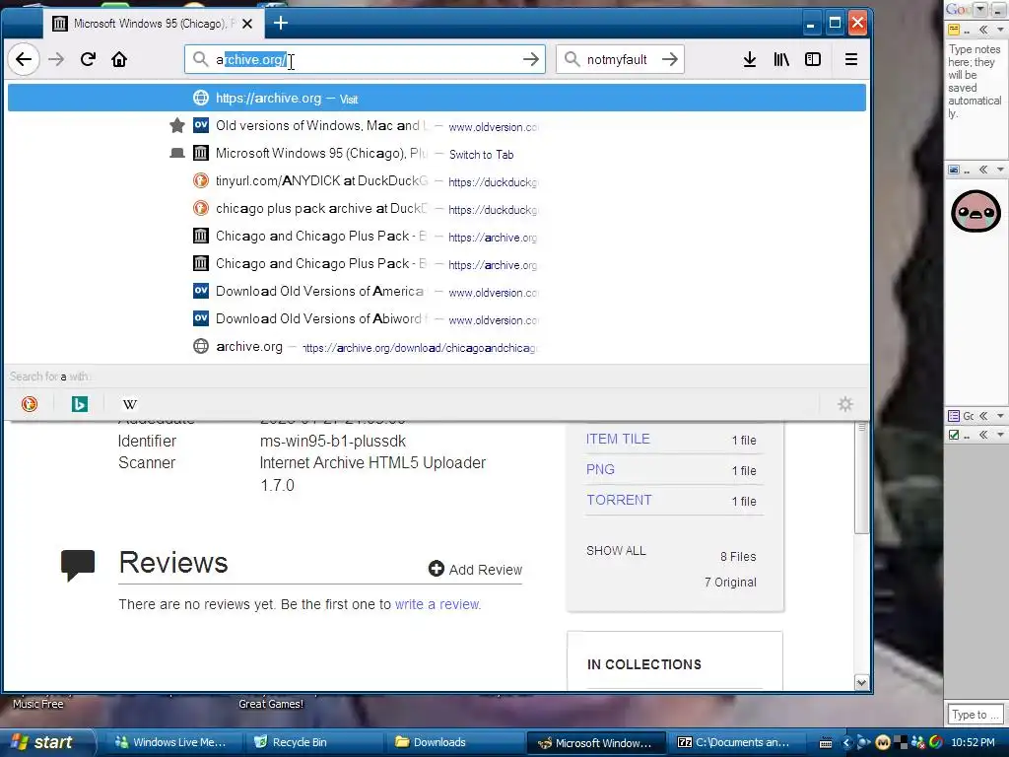Viewport: 1009px width, 757px height.
Task: Choose the archive.org/download/chicagoandchicago suggestion
Action: point(437,346)
